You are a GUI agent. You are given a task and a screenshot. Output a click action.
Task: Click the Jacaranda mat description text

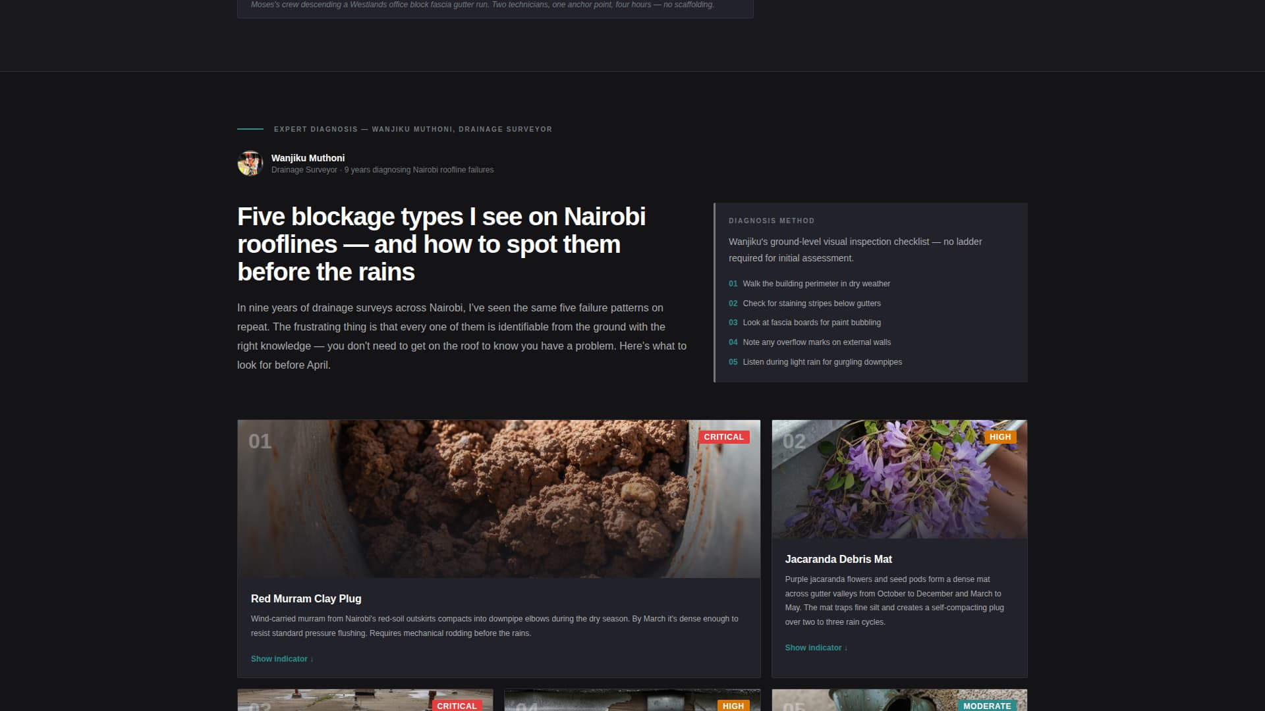coord(894,600)
